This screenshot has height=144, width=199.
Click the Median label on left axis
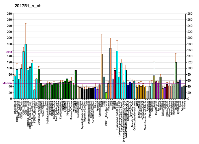7,83
